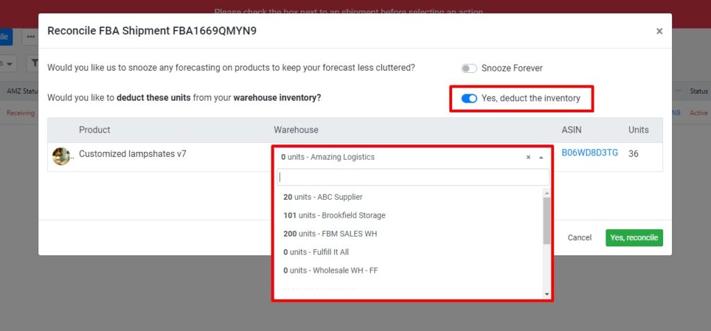Clear the selected Amazing Logistics warehouse

pos(528,158)
